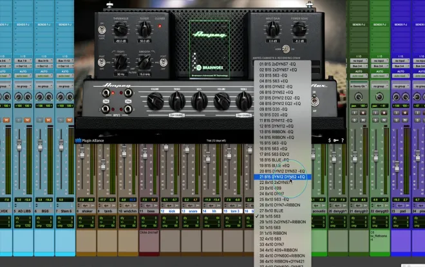Mute the pad track
Screen dimensions: 425x267
tap(405, 120)
